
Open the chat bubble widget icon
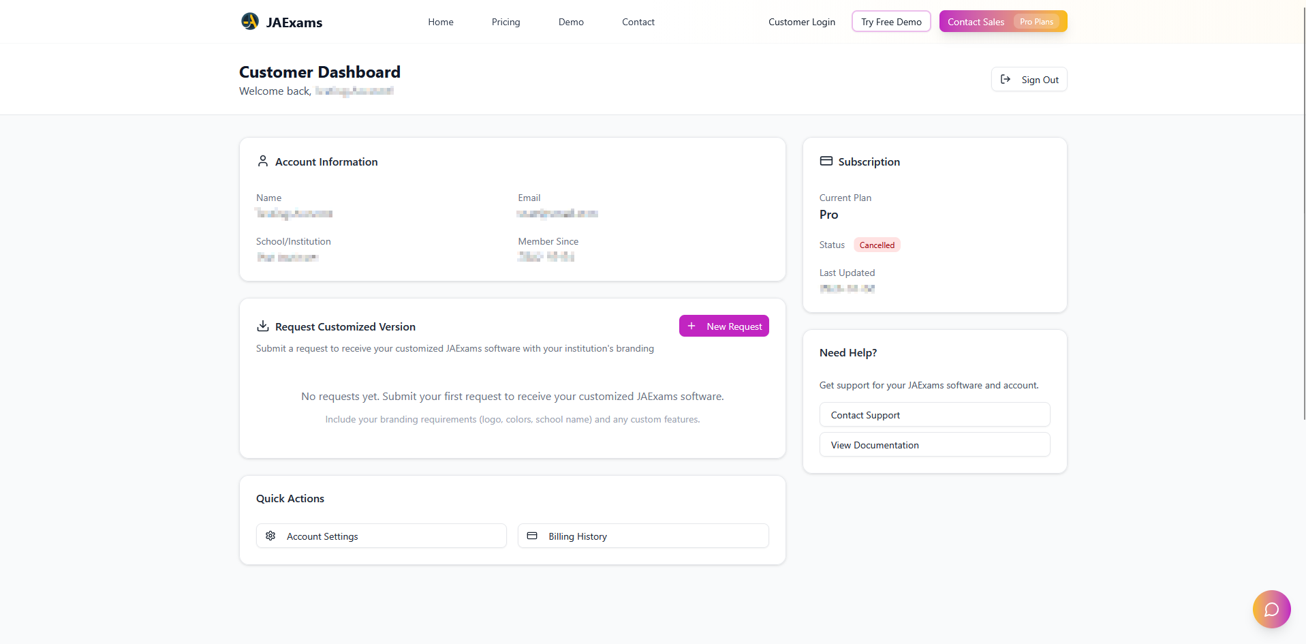[x=1271, y=609]
